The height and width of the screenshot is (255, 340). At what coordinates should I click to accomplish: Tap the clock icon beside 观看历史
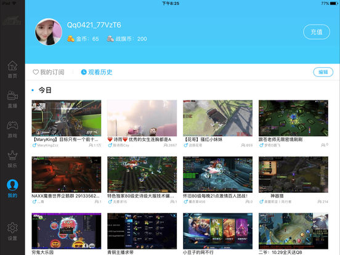tap(84, 72)
